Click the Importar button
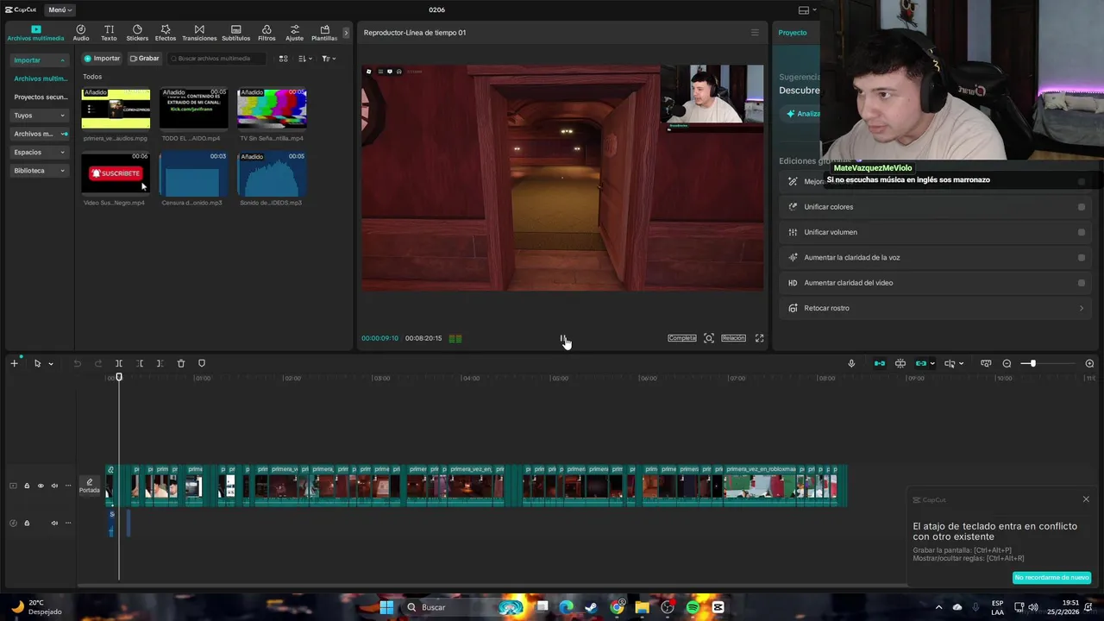This screenshot has width=1104, height=621. pos(102,59)
